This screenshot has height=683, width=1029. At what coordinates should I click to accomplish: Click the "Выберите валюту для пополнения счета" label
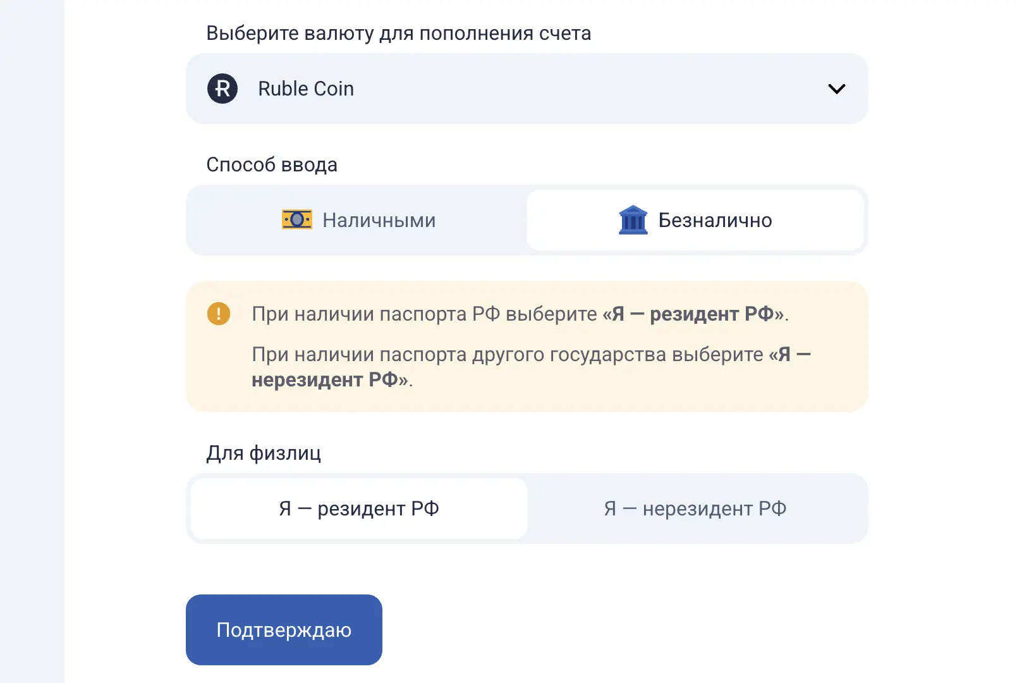(398, 34)
